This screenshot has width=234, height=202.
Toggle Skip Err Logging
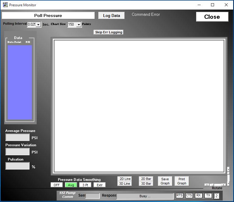[x=109, y=32]
